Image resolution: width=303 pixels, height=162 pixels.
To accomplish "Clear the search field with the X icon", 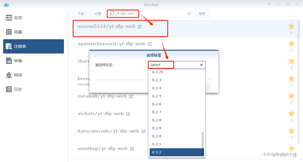I will (189, 13).
